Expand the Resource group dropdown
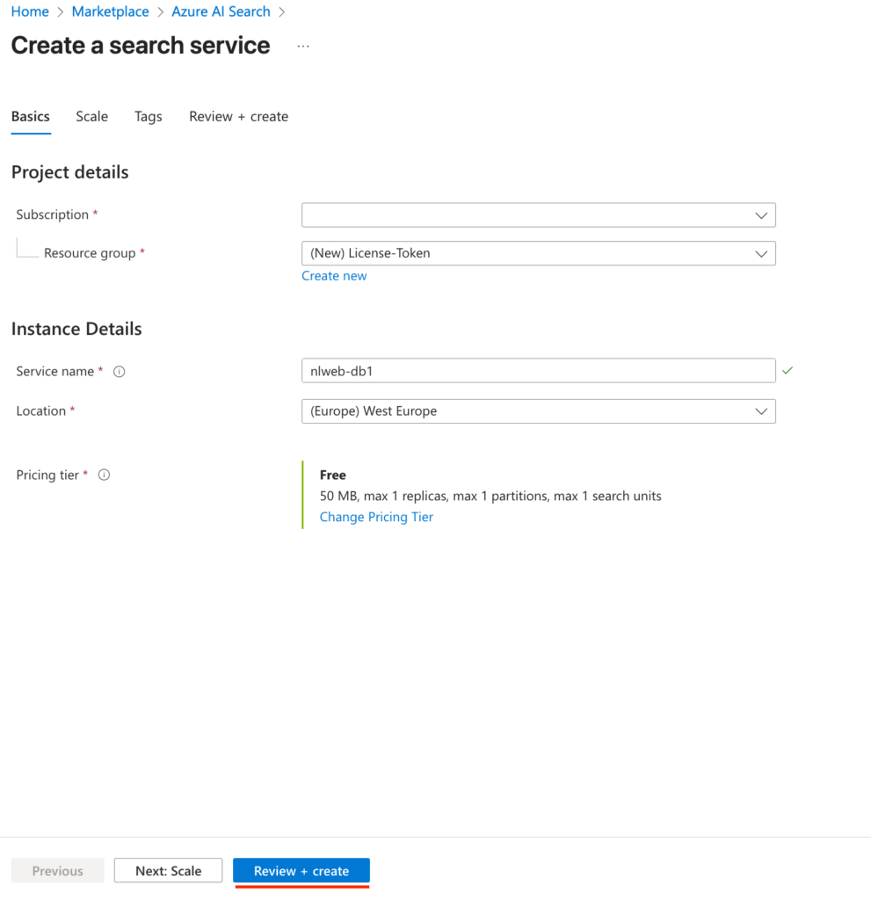The width and height of the screenshot is (871, 900). pos(539,253)
